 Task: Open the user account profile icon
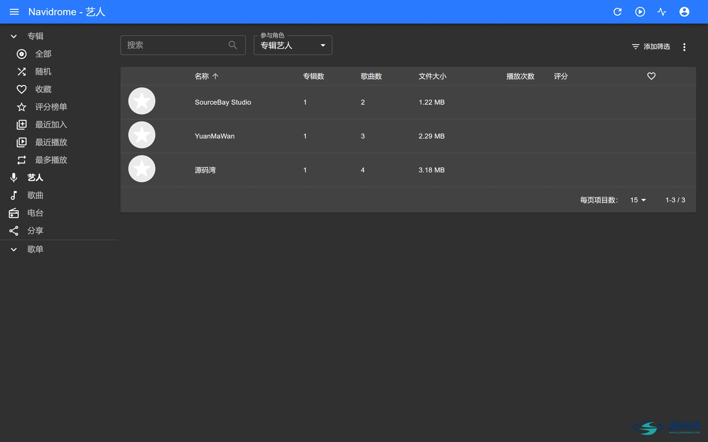pyautogui.click(x=684, y=12)
